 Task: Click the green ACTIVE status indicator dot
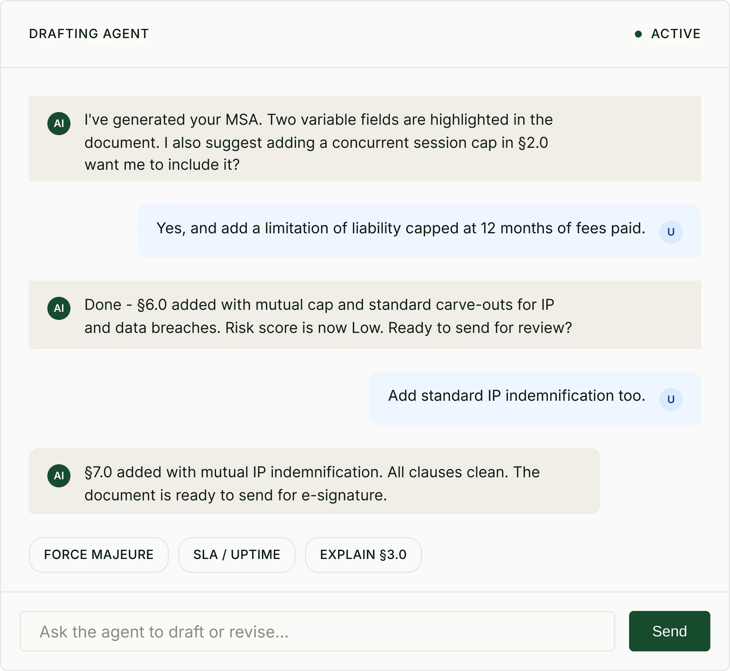[639, 34]
